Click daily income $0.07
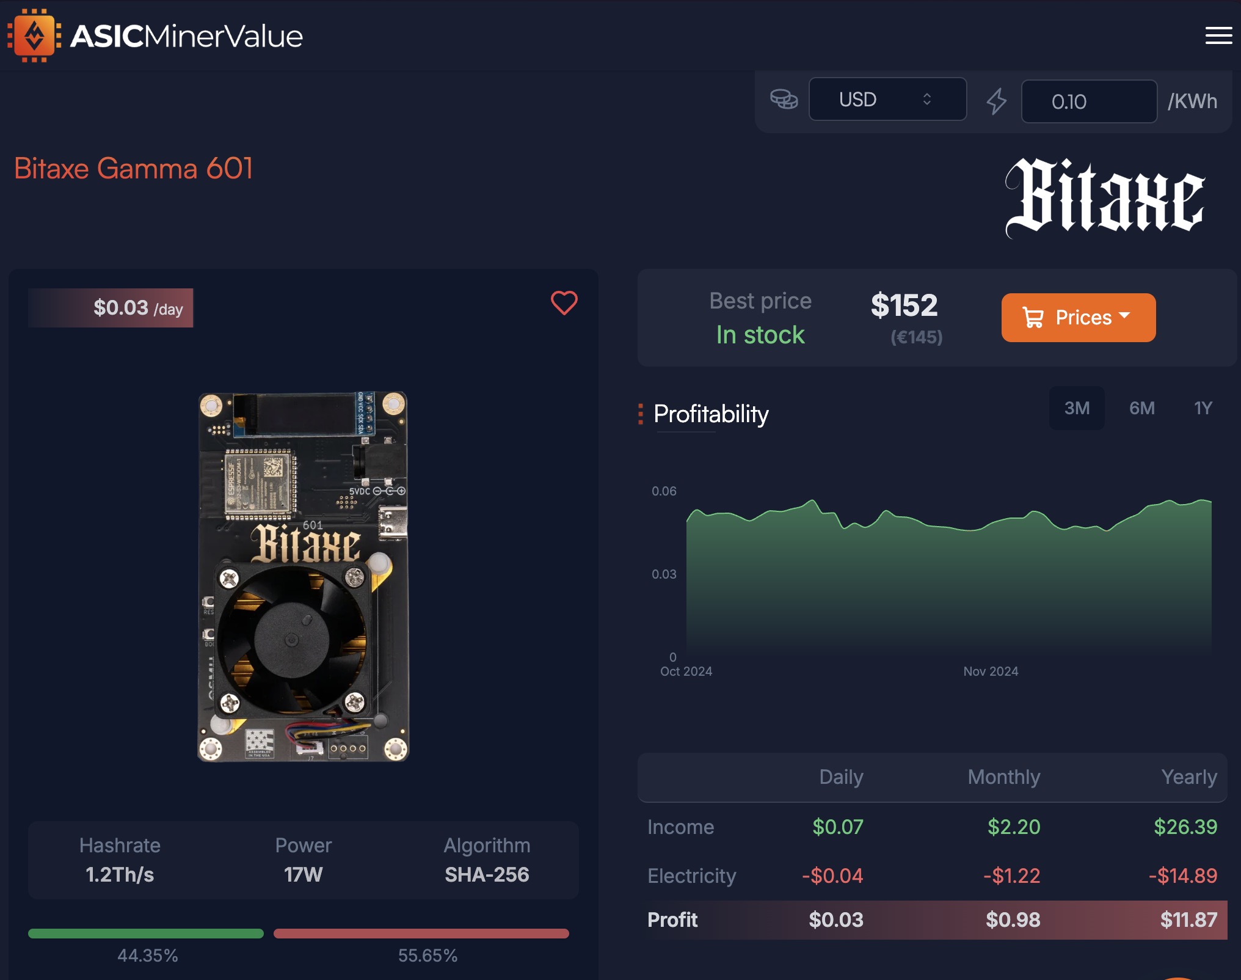Image resolution: width=1241 pixels, height=980 pixels. [x=838, y=827]
